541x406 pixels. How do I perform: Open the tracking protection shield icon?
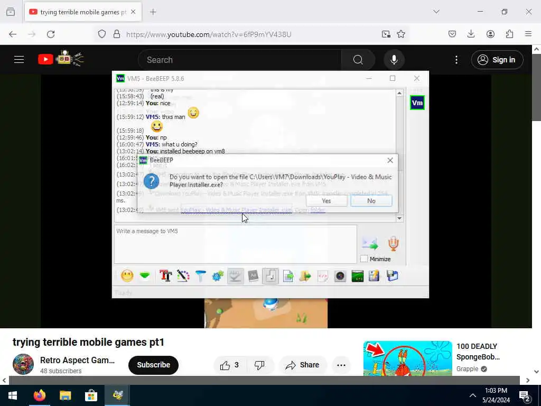102,34
